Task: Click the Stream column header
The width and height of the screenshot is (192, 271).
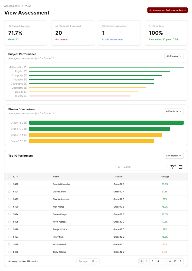Action: tap(119, 177)
